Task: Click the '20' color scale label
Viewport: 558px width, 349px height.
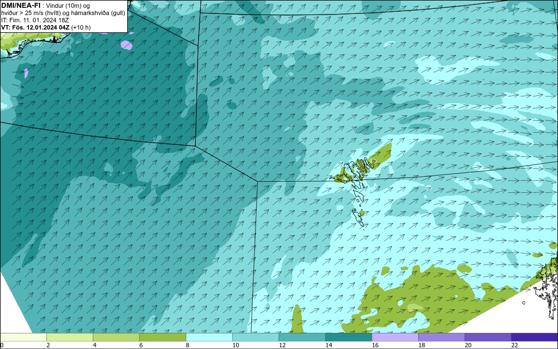Action: (x=468, y=345)
